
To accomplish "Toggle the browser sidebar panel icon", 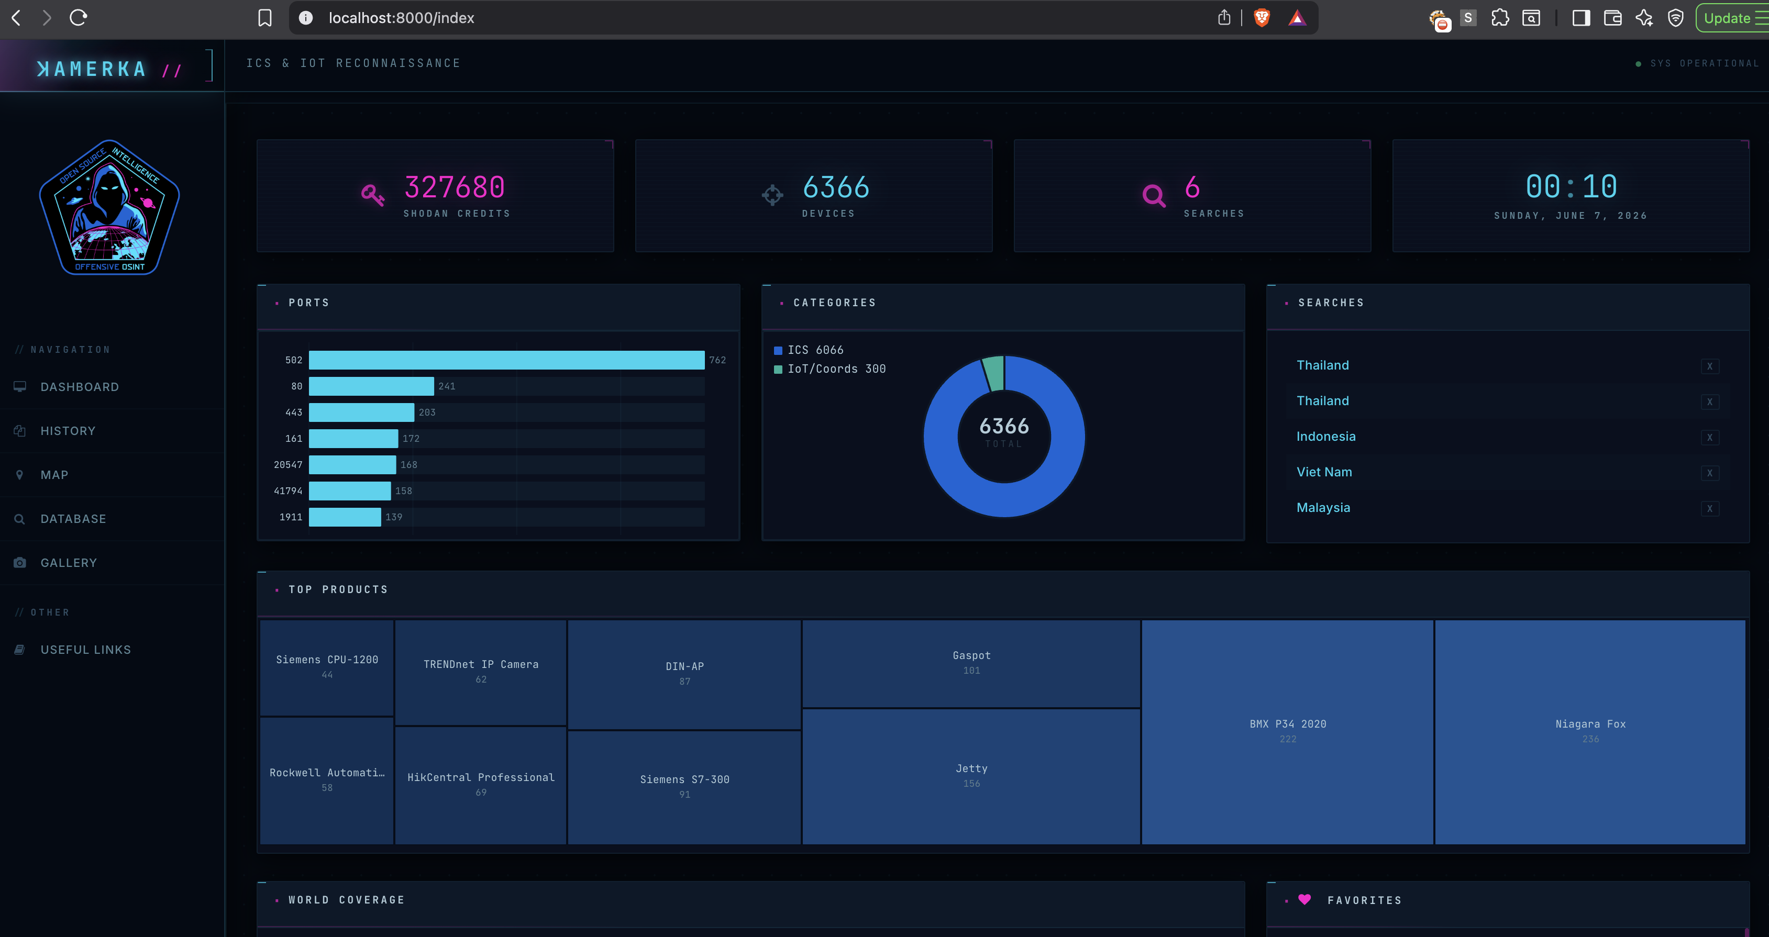I will (1581, 18).
